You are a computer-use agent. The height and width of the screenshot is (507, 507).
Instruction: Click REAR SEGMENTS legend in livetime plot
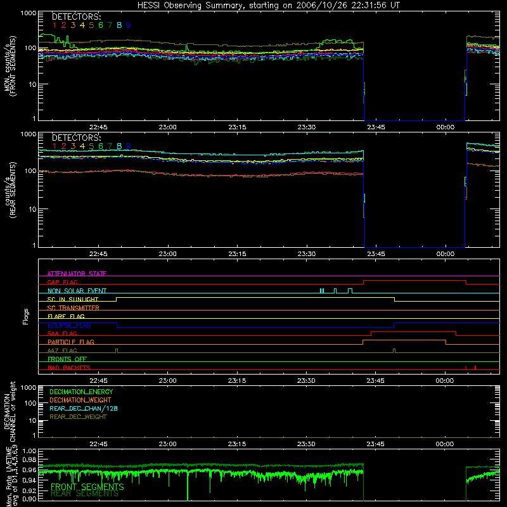85,494
